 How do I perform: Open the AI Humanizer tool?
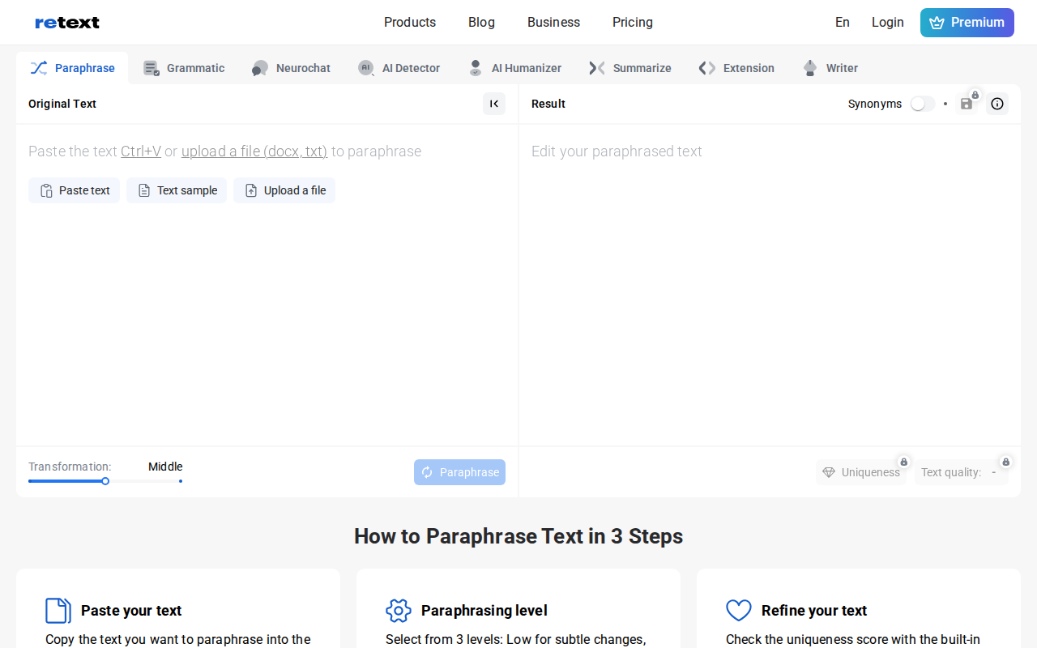click(x=514, y=68)
